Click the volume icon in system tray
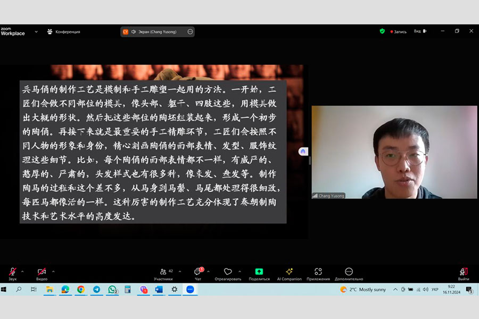The width and height of the screenshot is (479, 319). point(426,289)
